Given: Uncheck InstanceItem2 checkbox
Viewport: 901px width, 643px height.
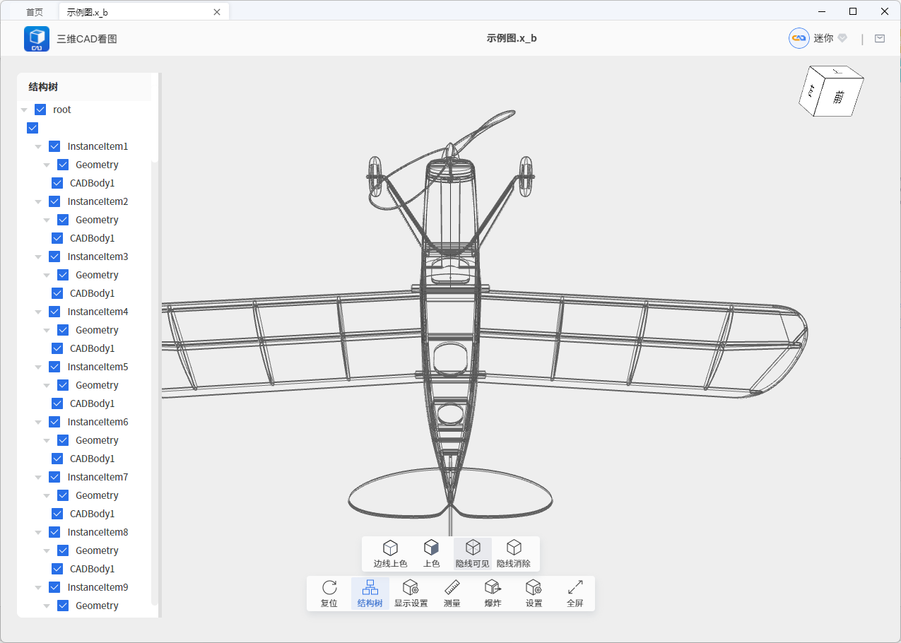Looking at the screenshot, I should tap(54, 201).
